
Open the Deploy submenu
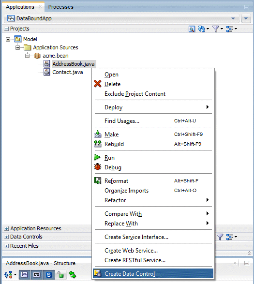tap(153, 107)
